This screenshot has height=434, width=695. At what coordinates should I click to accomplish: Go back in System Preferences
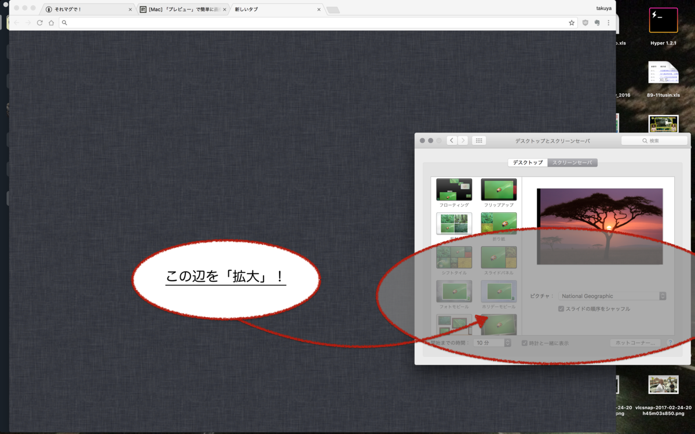tap(452, 141)
